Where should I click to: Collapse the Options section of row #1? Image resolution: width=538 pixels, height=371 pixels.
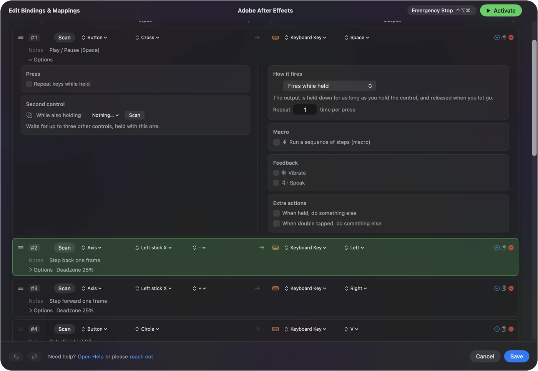(40, 60)
